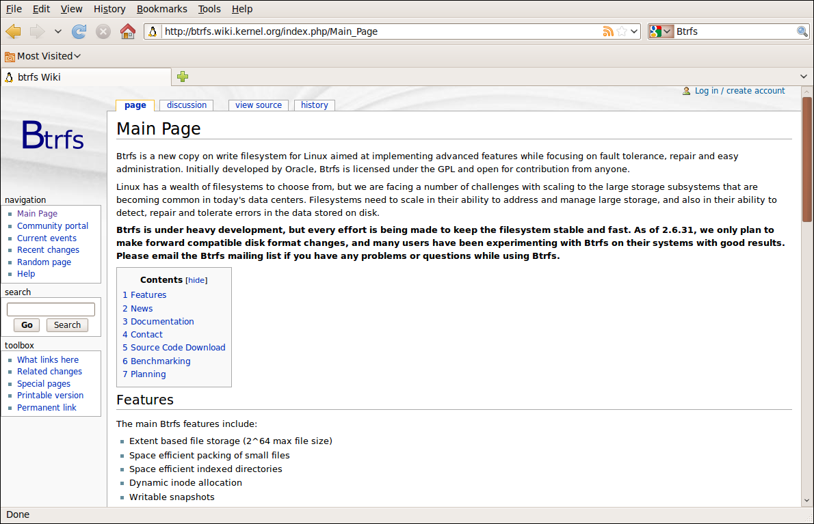The width and height of the screenshot is (814, 524).
Task: Click the search magnifier icon
Action: click(x=802, y=31)
